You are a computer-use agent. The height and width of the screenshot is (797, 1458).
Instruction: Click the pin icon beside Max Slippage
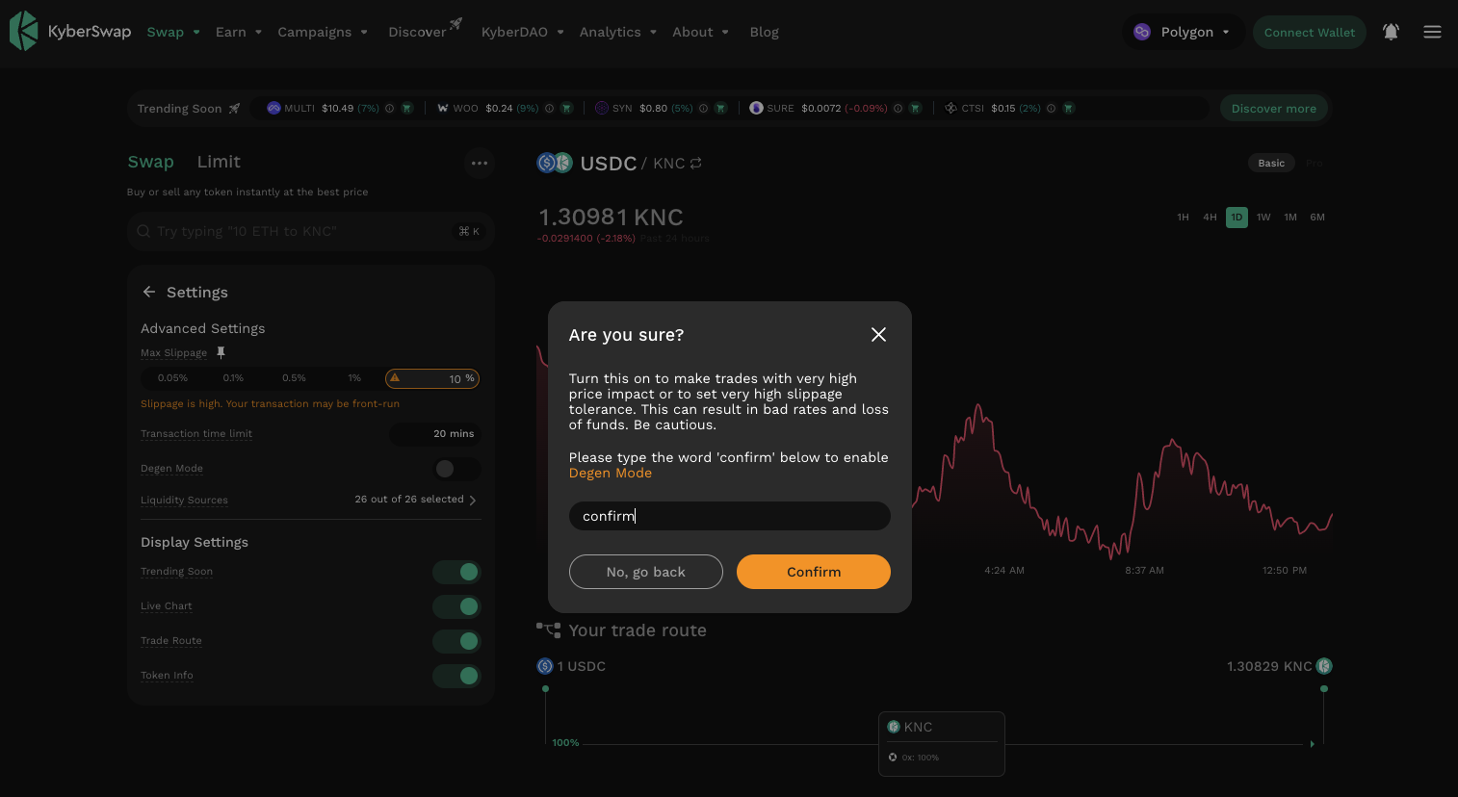pos(221,352)
